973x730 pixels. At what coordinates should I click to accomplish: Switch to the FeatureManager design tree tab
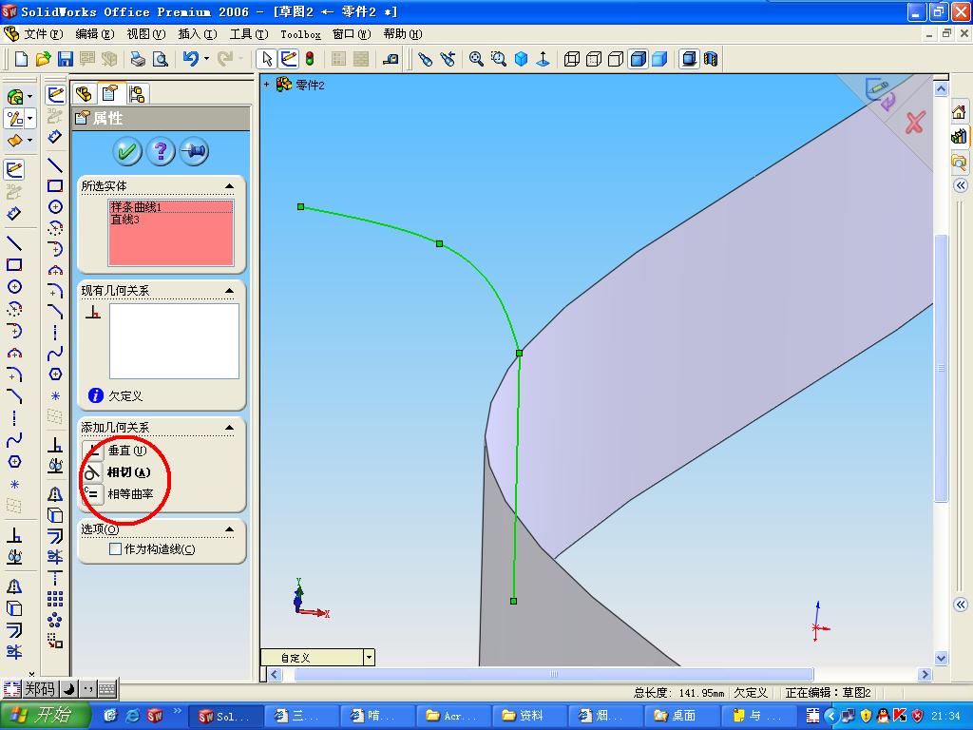84,94
